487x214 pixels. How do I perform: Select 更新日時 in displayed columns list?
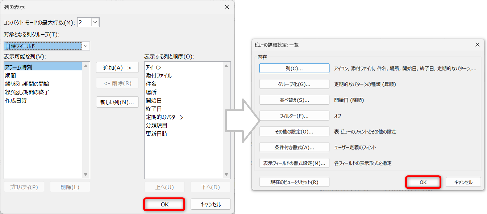pos(157,134)
